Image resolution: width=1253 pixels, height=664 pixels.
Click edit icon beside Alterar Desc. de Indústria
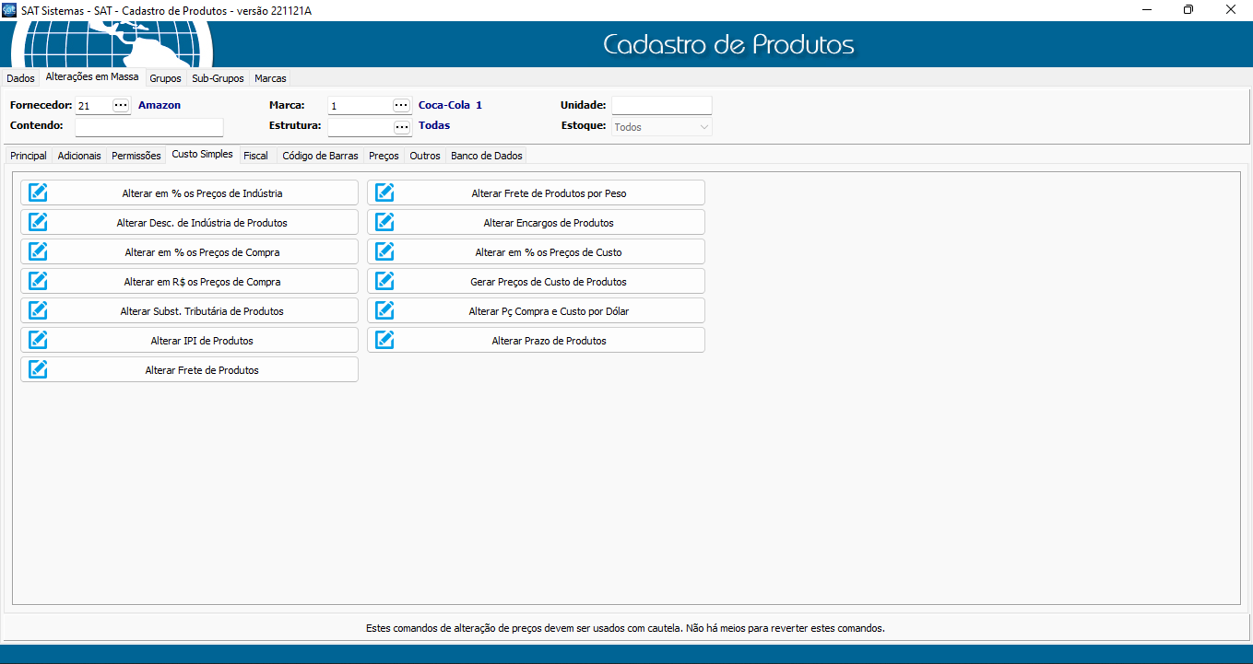coord(38,222)
